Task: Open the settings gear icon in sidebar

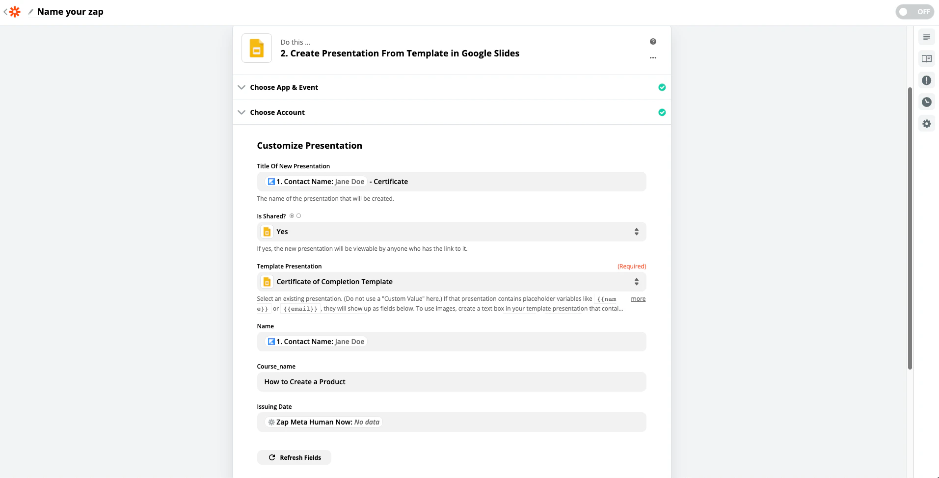Action: coord(927,124)
